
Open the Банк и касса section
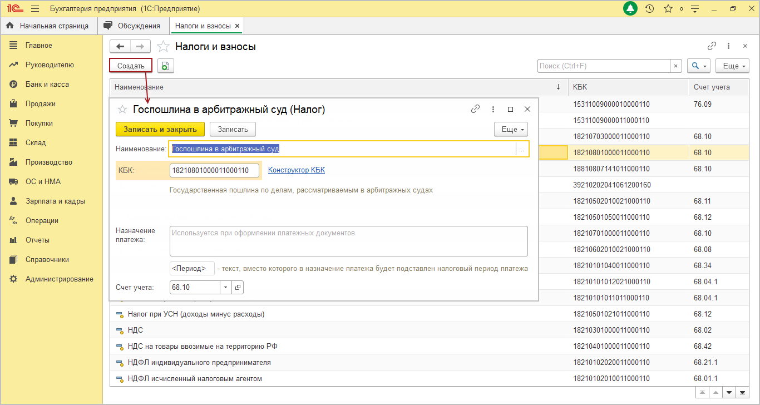point(47,85)
